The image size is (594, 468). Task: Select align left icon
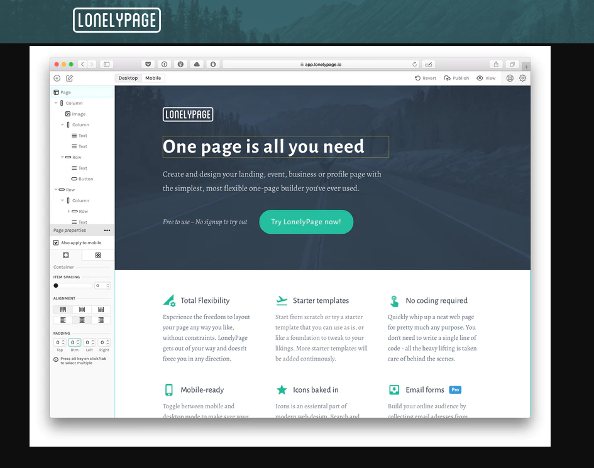coord(63,320)
